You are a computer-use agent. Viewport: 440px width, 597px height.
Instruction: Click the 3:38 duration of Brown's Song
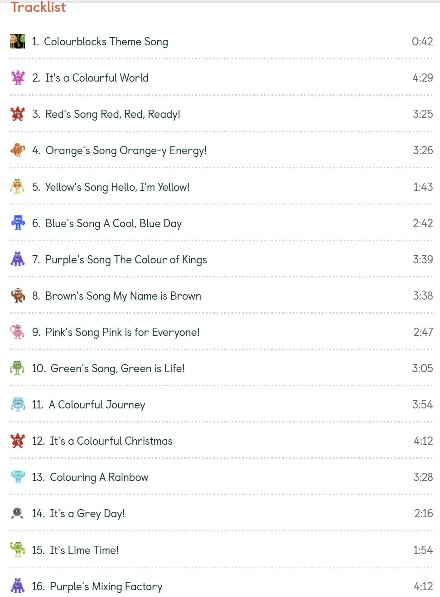point(422,296)
